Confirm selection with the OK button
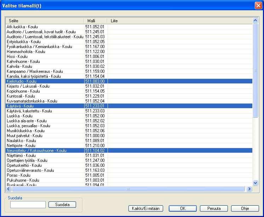Viewport: 264px width, 217px height. click(183, 209)
